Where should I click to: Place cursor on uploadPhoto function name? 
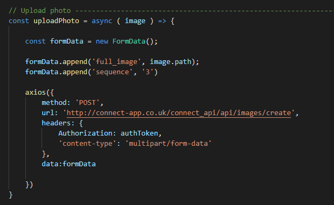click(x=56, y=21)
